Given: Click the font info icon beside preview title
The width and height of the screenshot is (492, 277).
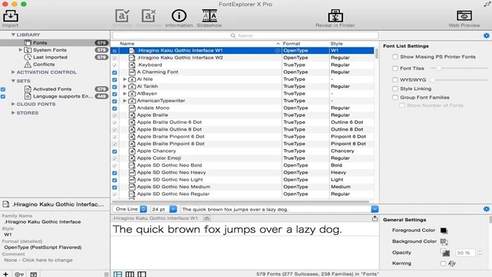Looking at the screenshot, I should 207,219.
